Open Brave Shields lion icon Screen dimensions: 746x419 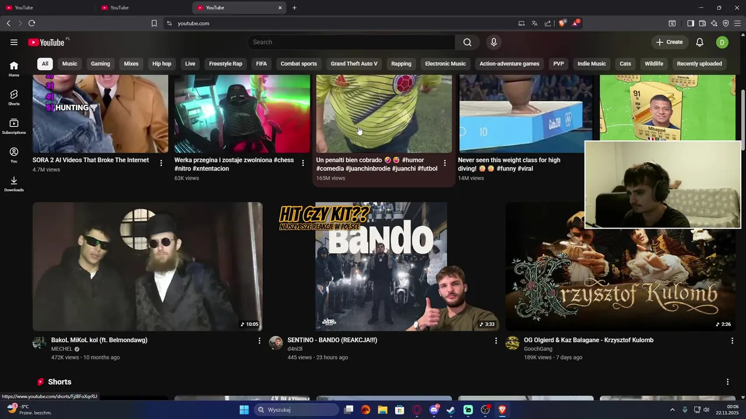click(x=562, y=23)
